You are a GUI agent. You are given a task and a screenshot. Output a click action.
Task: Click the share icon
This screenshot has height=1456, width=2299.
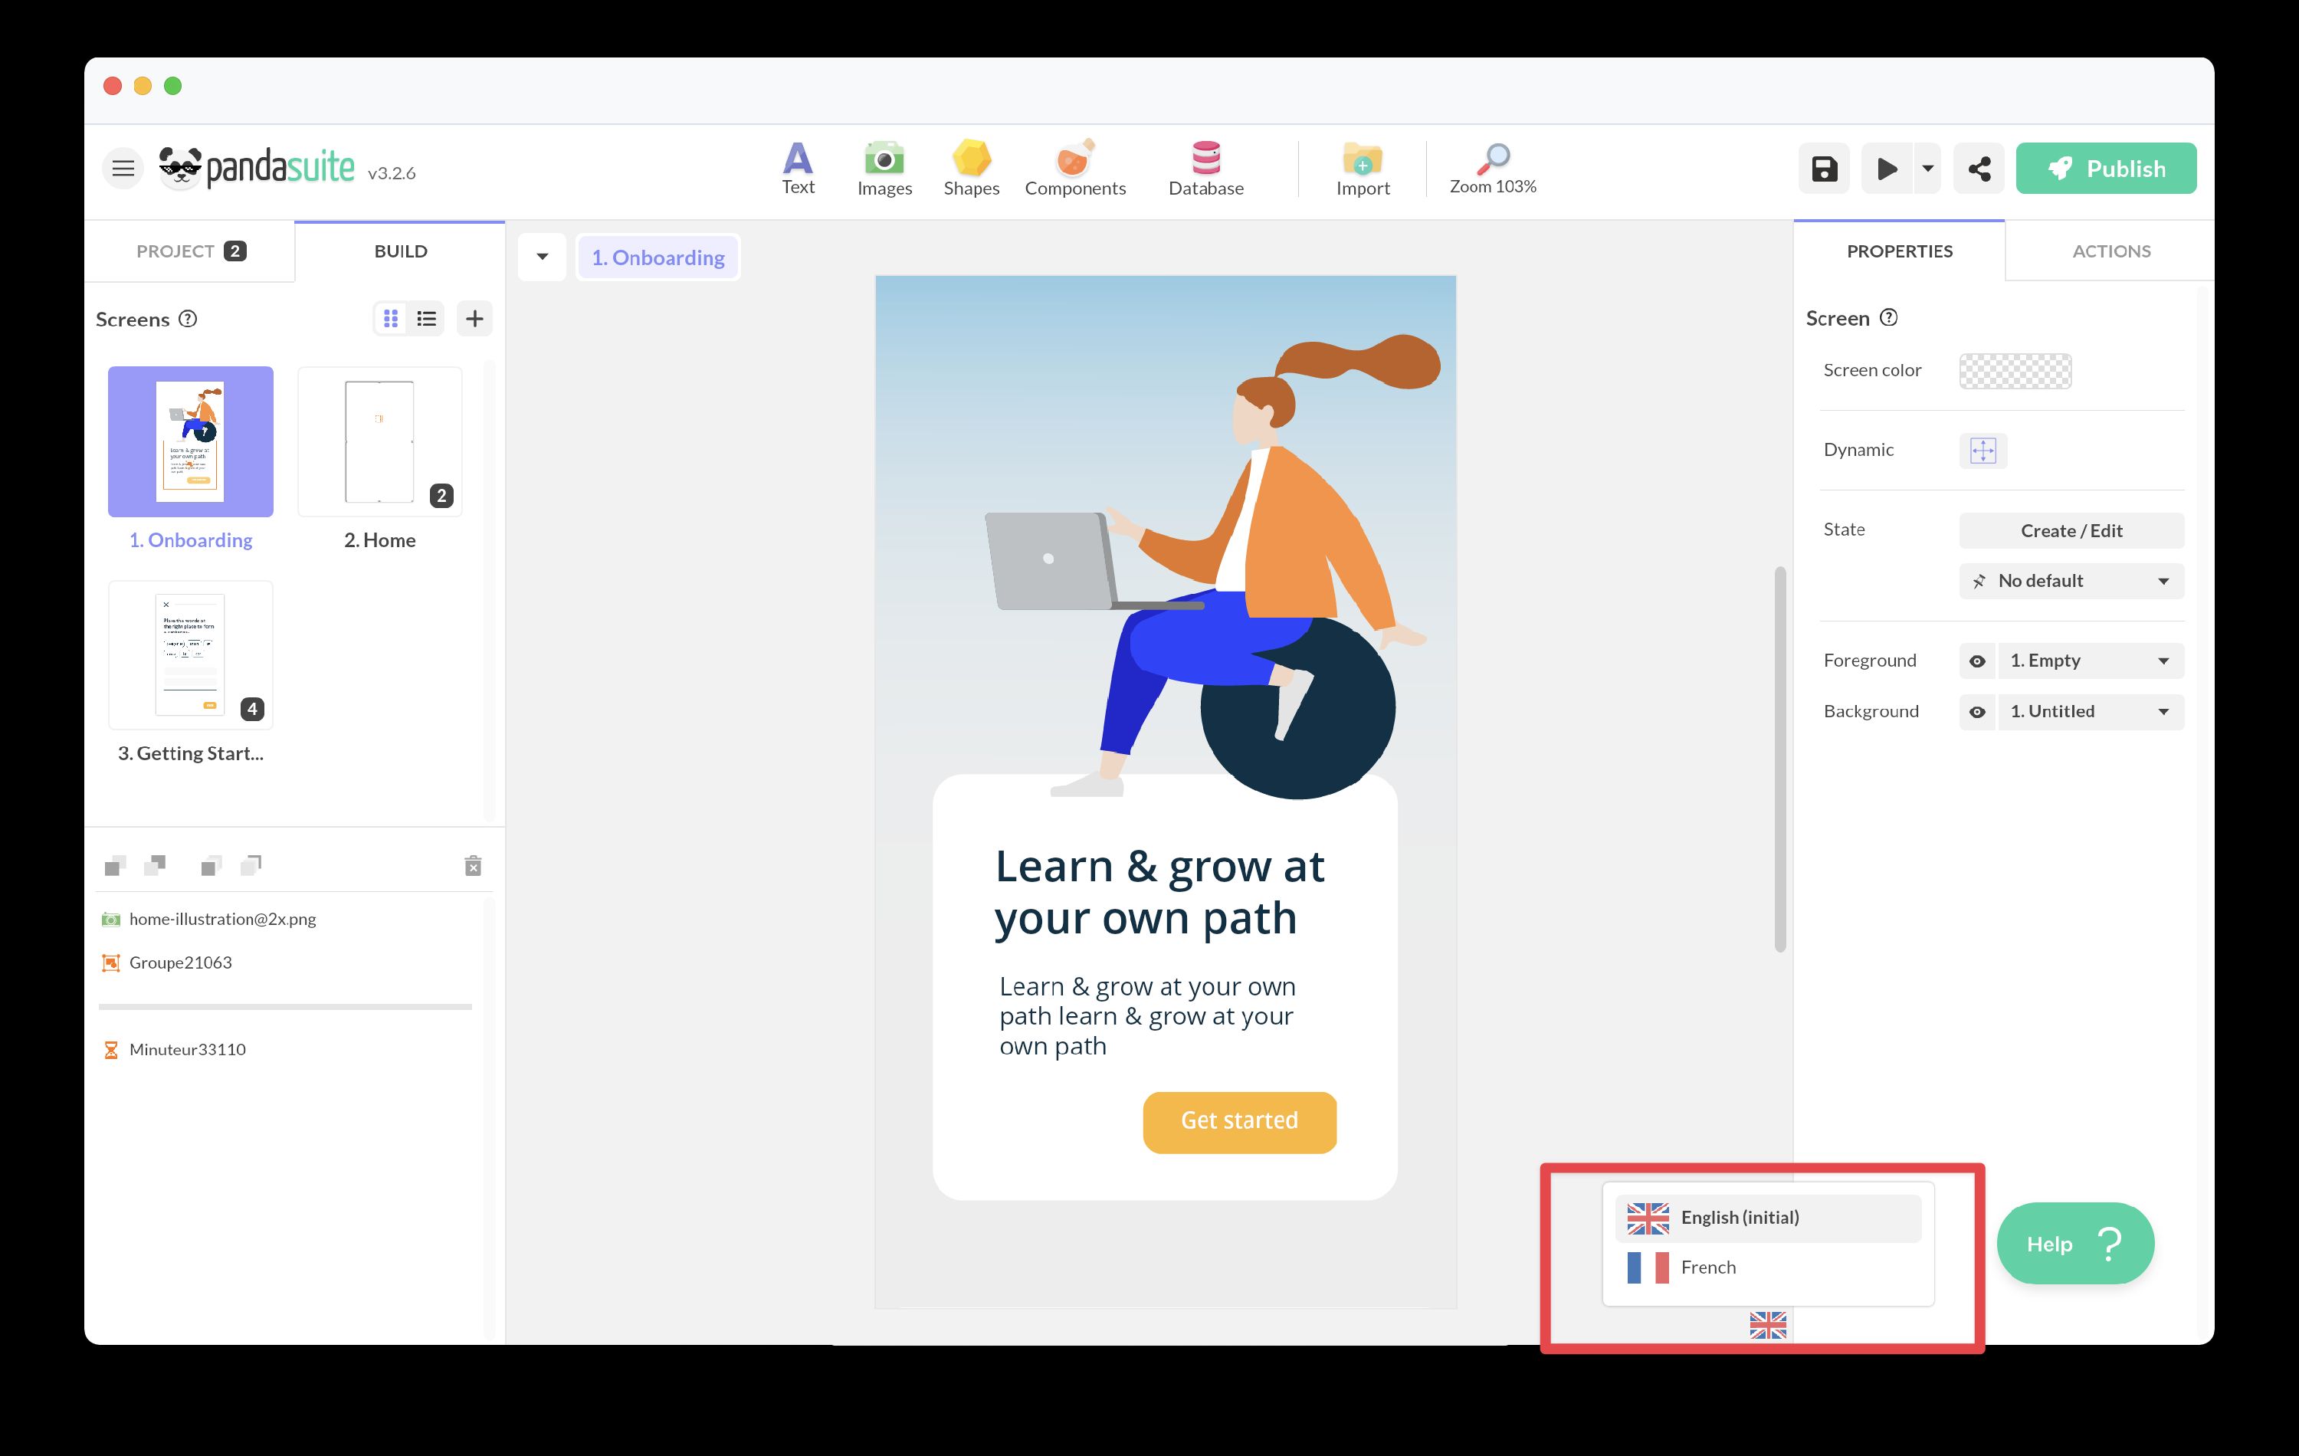[x=1978, y=169]
